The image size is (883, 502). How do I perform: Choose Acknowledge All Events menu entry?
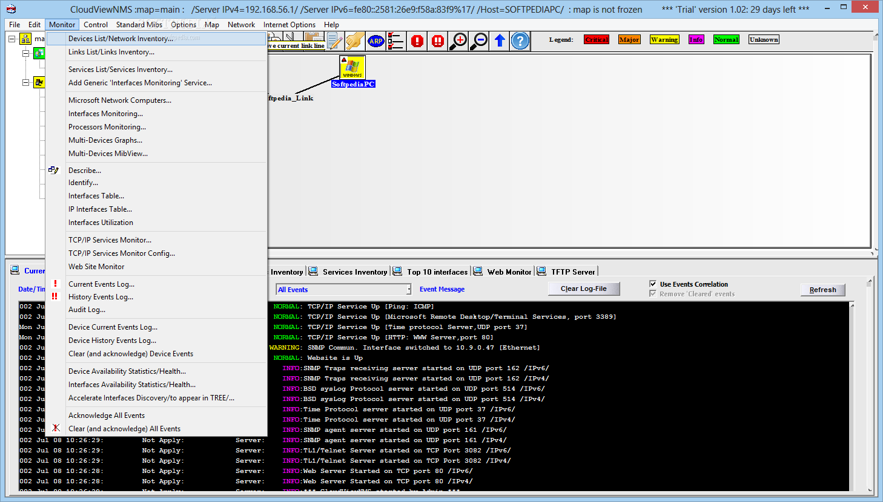coord(156,416)
